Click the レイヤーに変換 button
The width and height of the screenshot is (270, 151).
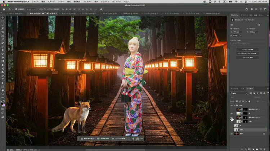(x=248, y=57)
